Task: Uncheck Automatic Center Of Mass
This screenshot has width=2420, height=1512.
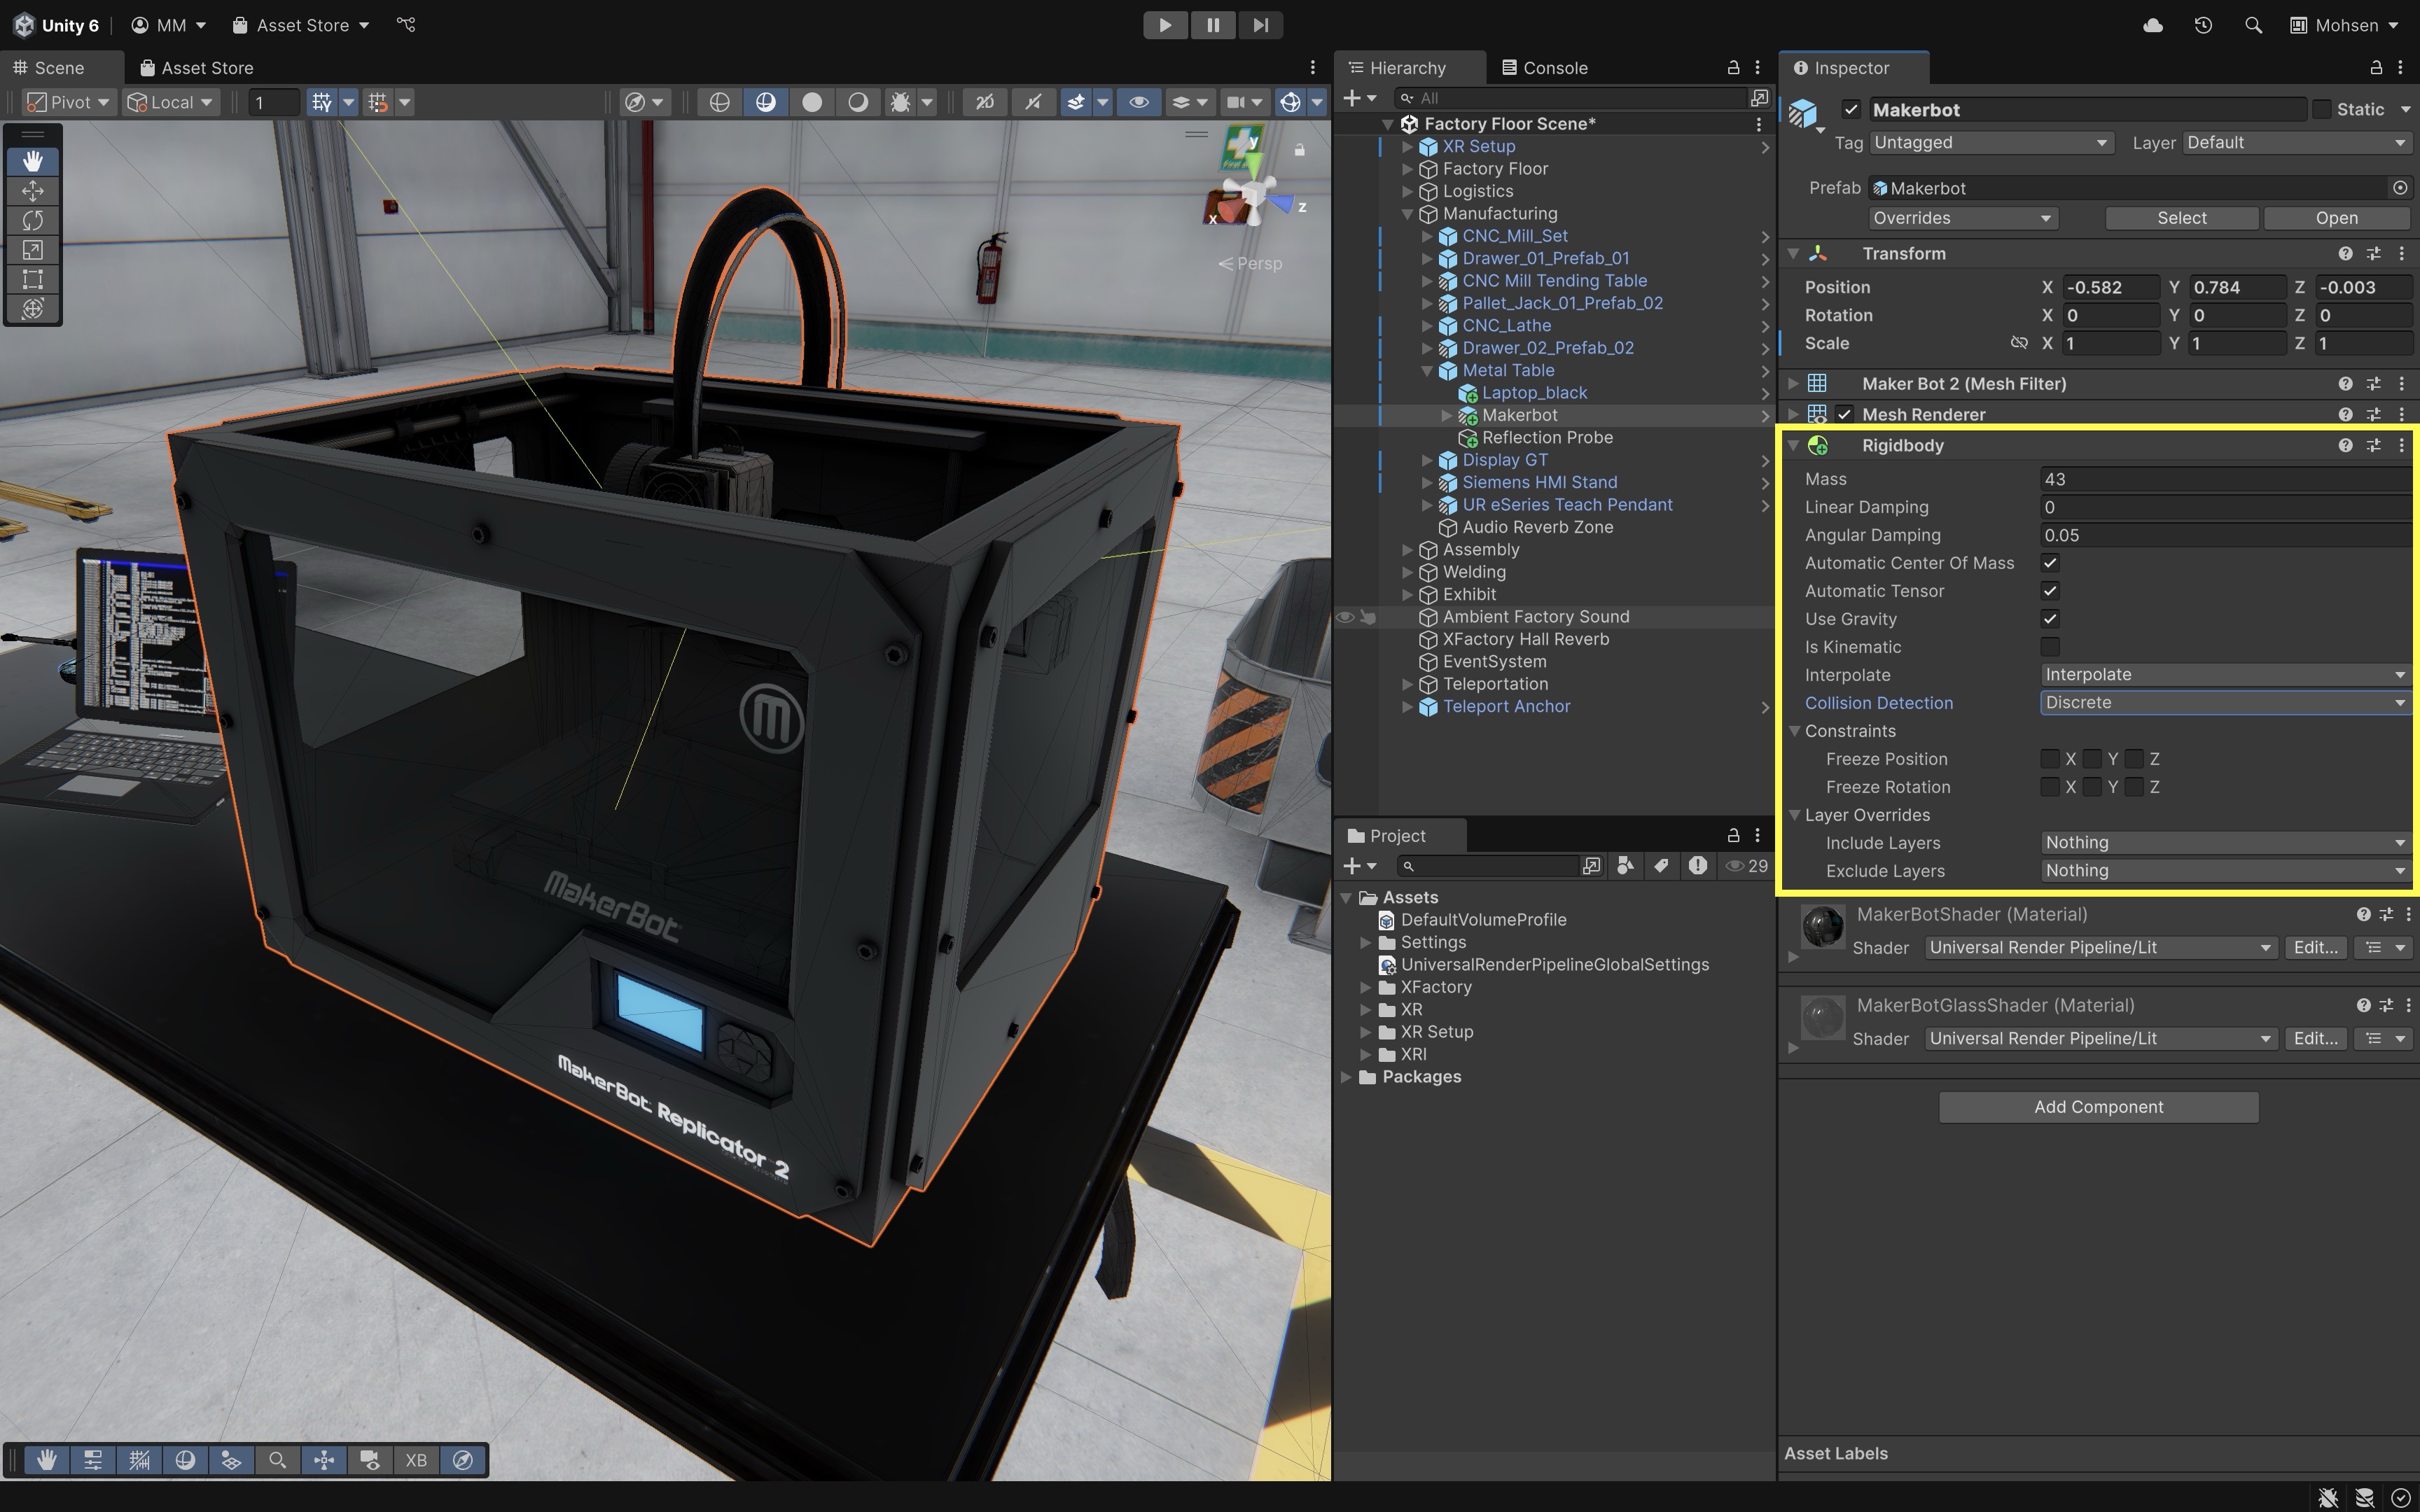Action: (x=2050, y=563)
